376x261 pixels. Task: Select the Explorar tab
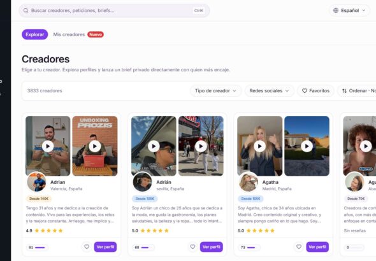click(x=35, y=34)
